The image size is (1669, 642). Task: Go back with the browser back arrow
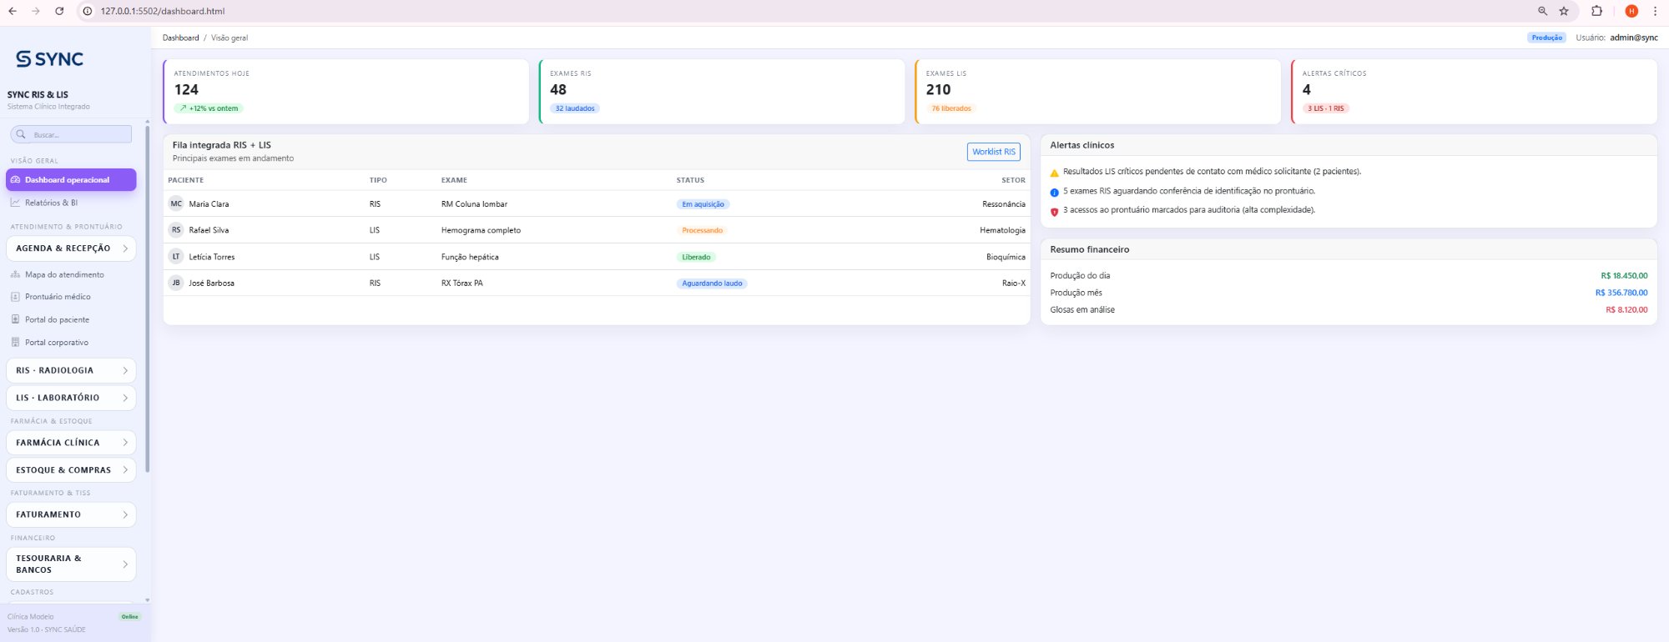13,11
